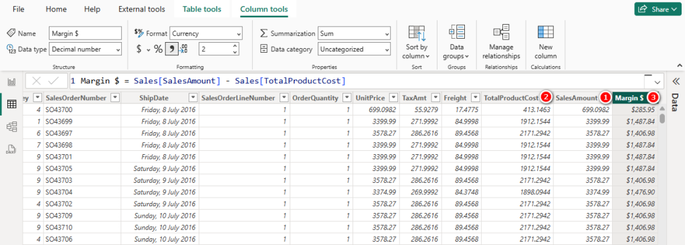The height and width of the screenshot is (245, 685).
Task: Expand the Data pane chevrons
Action: (x=676, y=81)
